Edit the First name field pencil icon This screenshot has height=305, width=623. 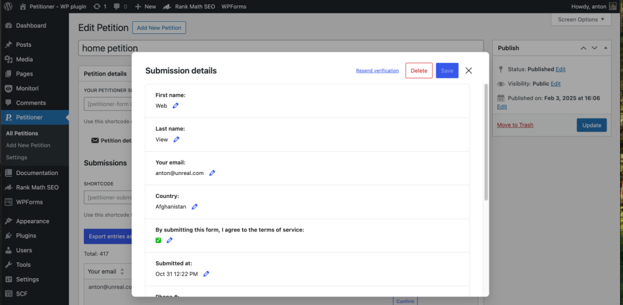click(176, 106)
